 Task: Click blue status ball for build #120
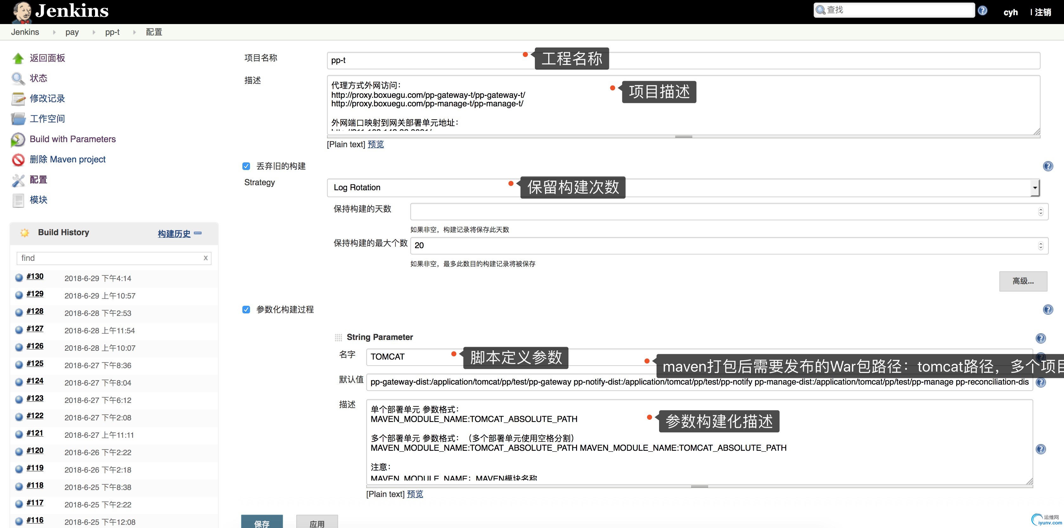tap(19, 452)
